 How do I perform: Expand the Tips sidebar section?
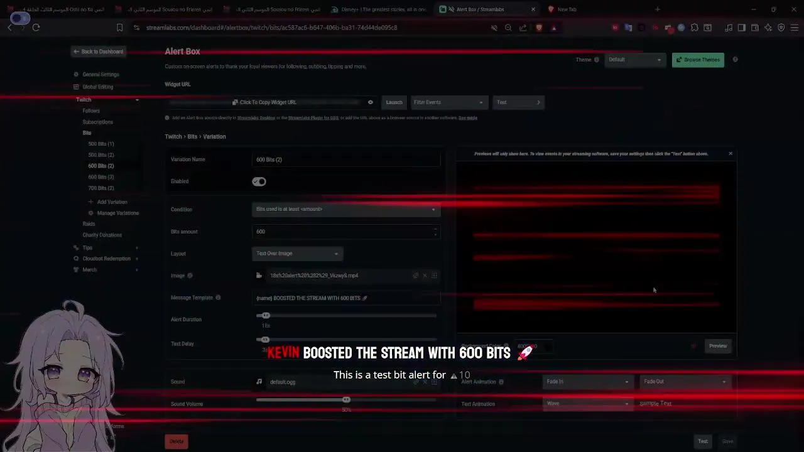pyautogui.click(x=137, y=248)
